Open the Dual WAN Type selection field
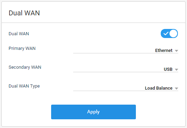Image resolution: width=187 pixels, height=128 pixels. [x=126, y=88]
